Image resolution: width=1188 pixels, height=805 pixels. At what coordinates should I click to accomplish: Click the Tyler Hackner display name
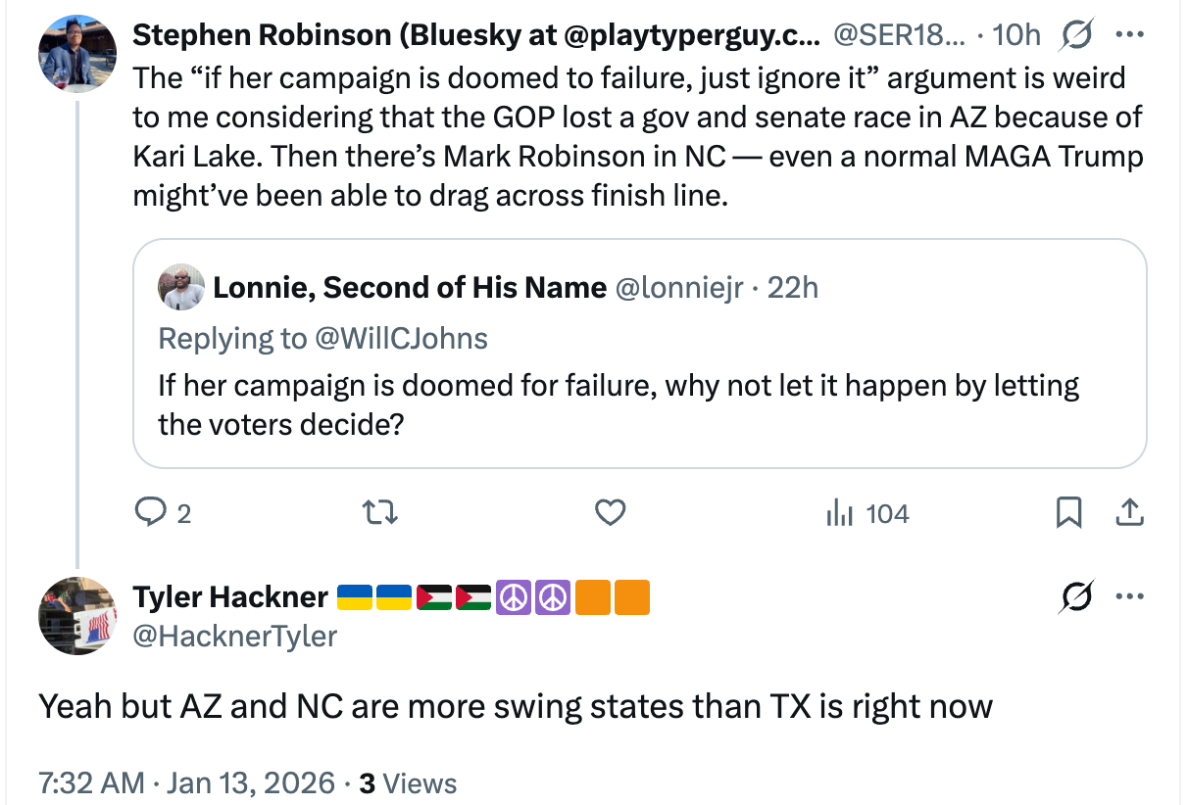230,596
